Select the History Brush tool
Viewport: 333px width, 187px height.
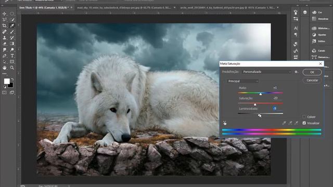point(12,38)
